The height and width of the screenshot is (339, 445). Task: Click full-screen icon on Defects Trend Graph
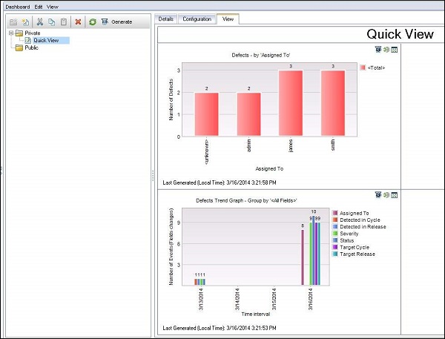point(395,195)
